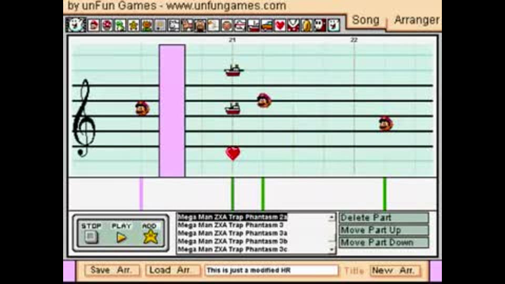Click the green volume bar in measure 22
Screen dimensions: 505x284
[385, 194]
